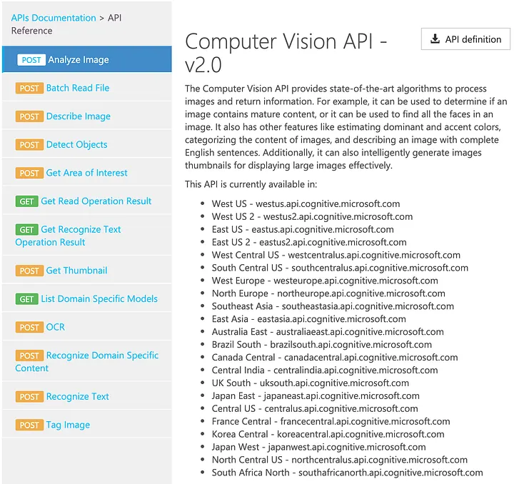Open Recognize Domain Specific Content

(87, 362)
